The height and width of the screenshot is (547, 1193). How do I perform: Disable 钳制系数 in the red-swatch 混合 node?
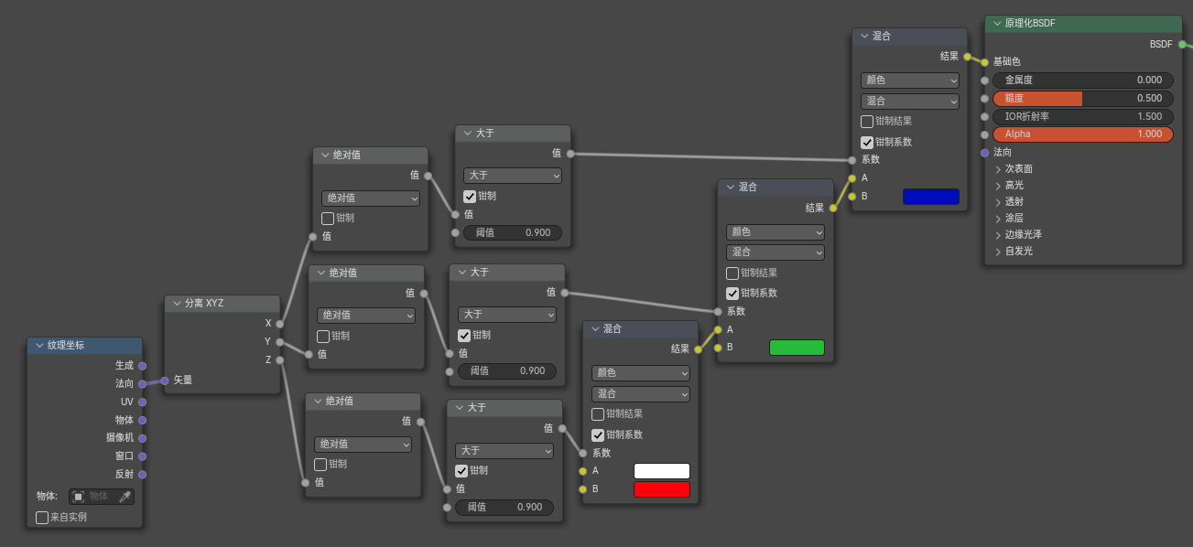coord(598,434)
